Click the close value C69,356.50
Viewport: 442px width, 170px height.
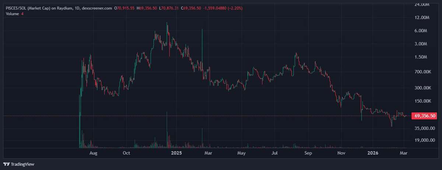(190, 8)
